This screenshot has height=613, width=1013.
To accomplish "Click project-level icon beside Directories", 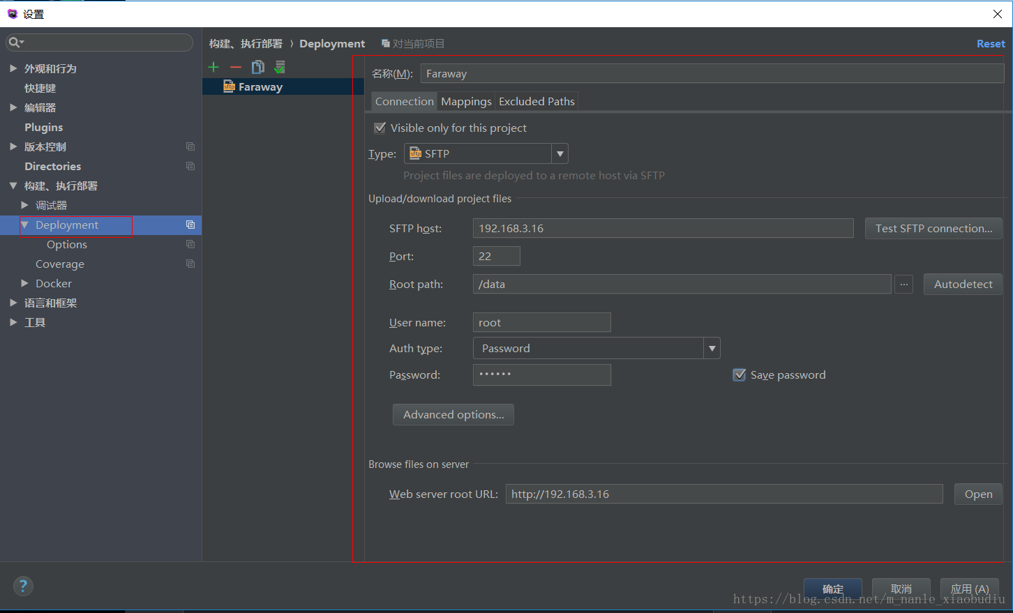I will (x=190, y=166).
